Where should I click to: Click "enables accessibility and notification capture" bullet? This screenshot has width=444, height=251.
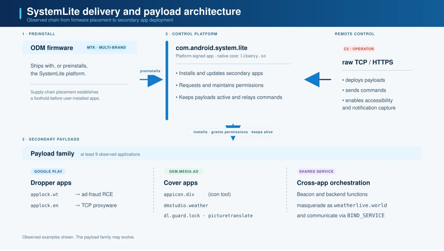click(369, 104)
